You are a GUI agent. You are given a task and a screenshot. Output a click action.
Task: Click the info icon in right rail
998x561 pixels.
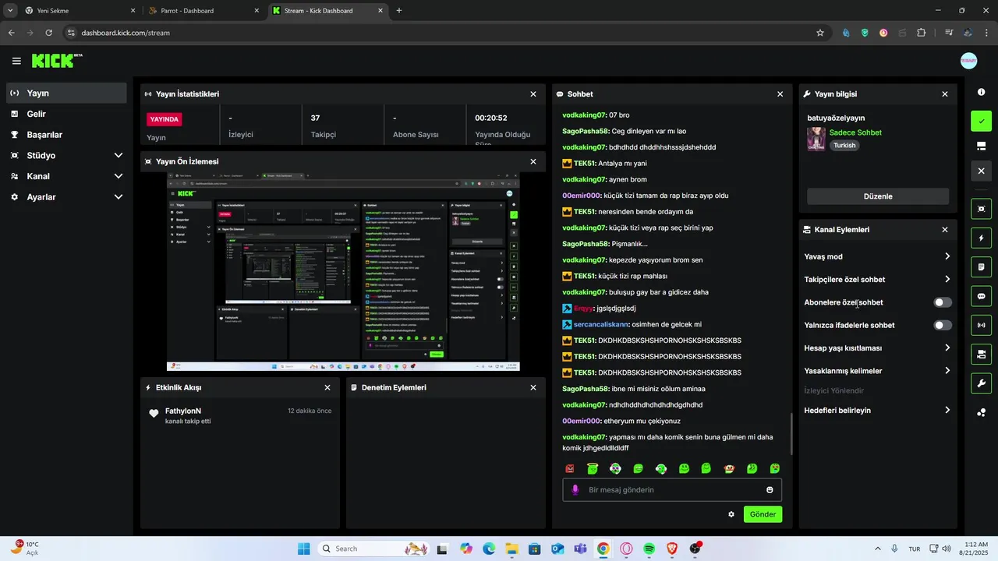click(x=981, y=92)
